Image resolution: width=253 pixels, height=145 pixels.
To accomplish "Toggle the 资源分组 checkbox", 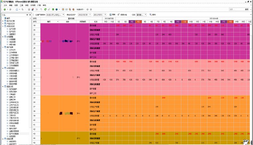I will pos(118,15).
